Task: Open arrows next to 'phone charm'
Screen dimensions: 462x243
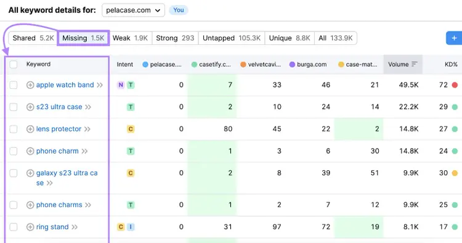Action: point(84,151)
